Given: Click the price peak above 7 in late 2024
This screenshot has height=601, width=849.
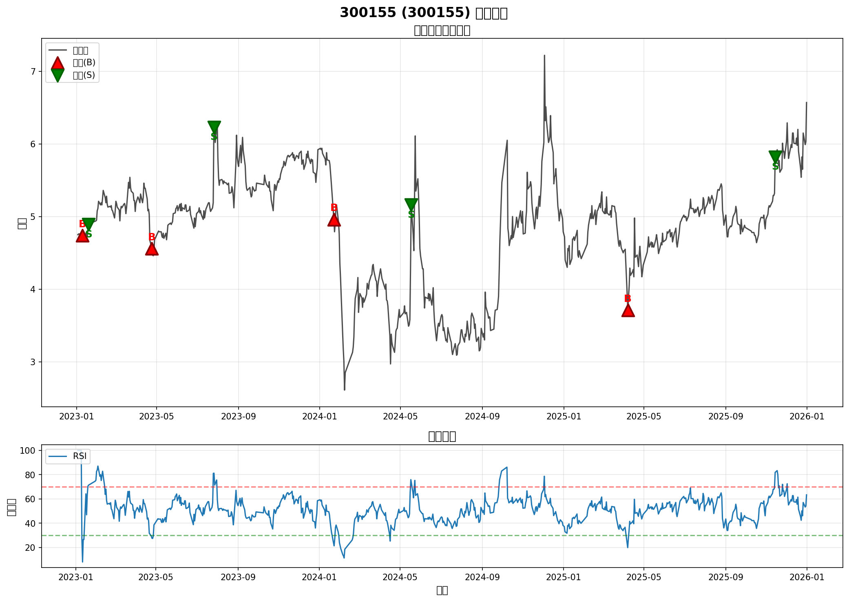Looking at the screenshot, I should coord(544,56).
